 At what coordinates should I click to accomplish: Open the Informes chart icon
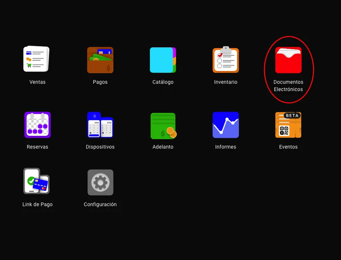coord(226,125)
